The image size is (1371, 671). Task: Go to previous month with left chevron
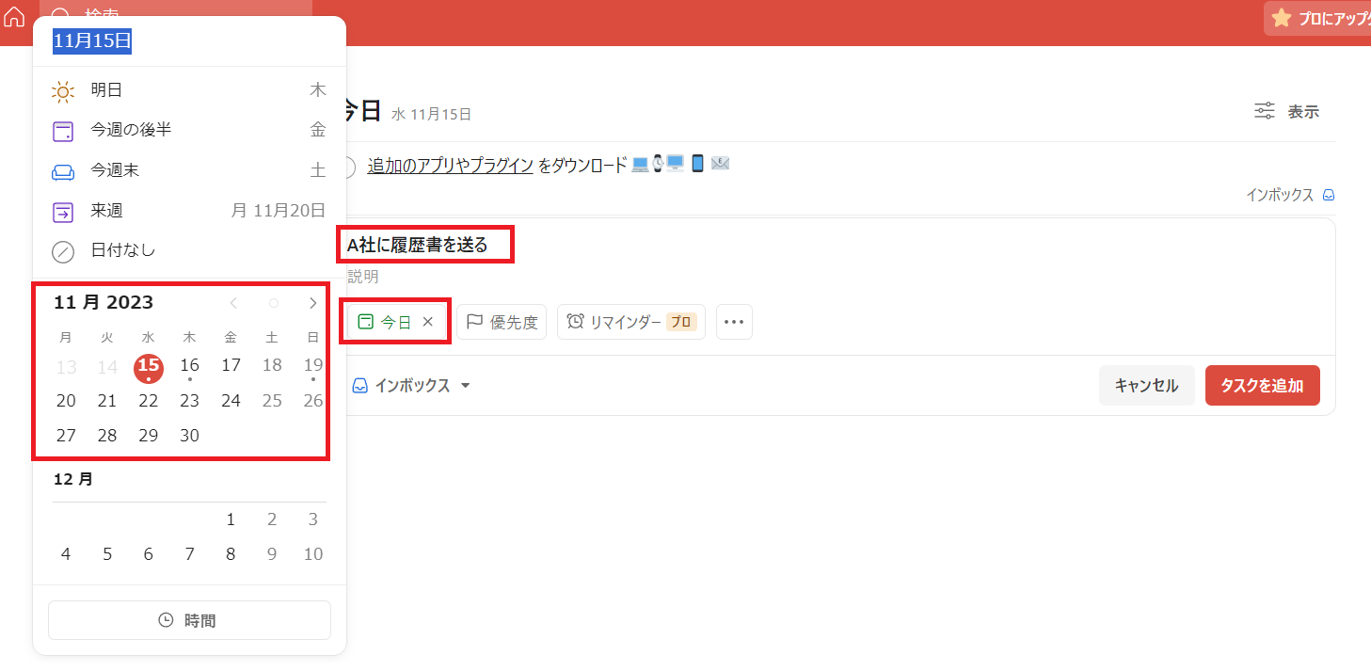(233, 303)
